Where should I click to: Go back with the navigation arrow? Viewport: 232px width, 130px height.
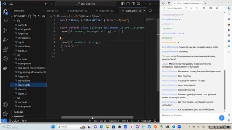pos(46,4)
